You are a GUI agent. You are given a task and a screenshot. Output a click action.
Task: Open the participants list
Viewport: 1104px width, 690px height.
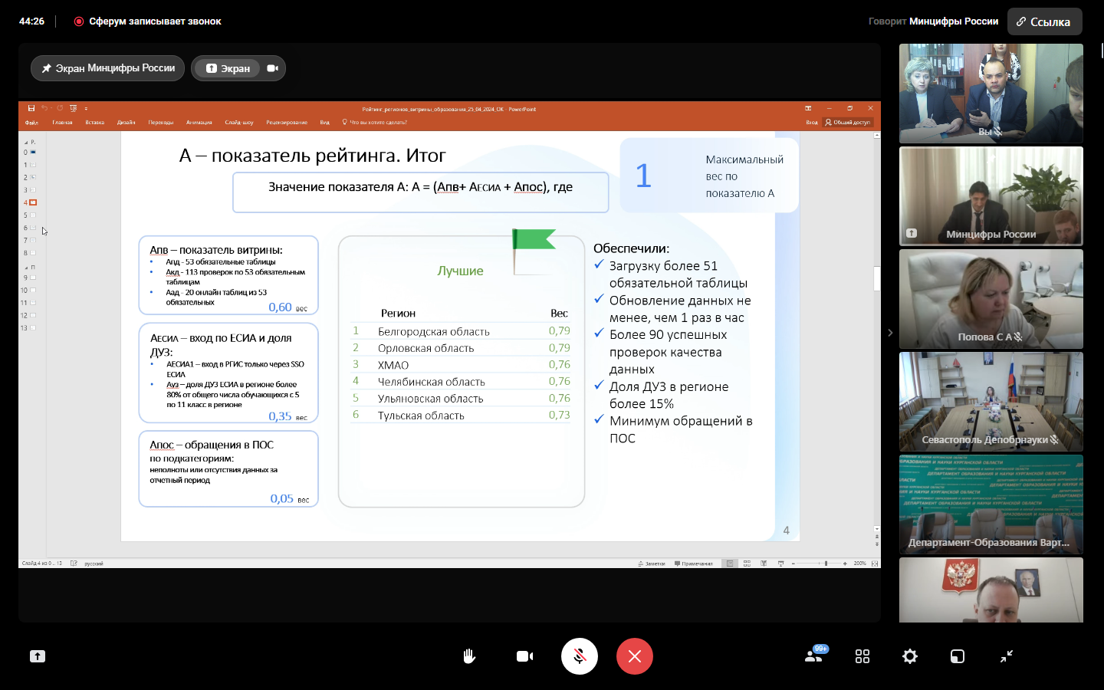tap(814, 656)
